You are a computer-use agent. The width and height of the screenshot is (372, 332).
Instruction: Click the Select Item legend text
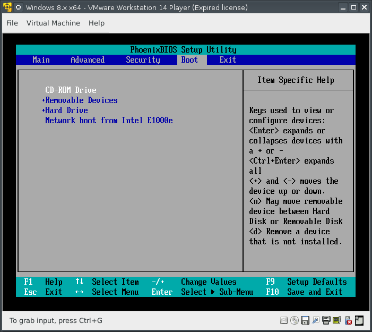[x=115, y=282]
